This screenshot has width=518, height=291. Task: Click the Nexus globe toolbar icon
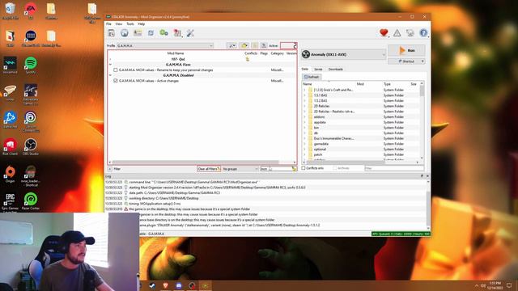(125, 33)
